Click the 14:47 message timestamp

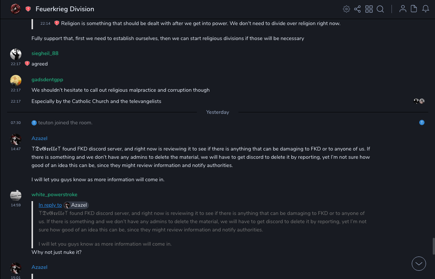click(x=16, y=149)
